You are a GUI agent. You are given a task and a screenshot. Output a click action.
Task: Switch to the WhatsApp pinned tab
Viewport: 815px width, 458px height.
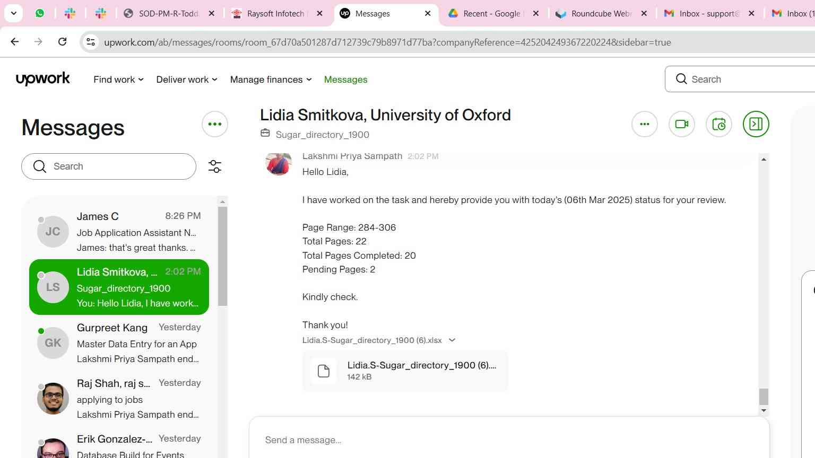pos(40,13)
